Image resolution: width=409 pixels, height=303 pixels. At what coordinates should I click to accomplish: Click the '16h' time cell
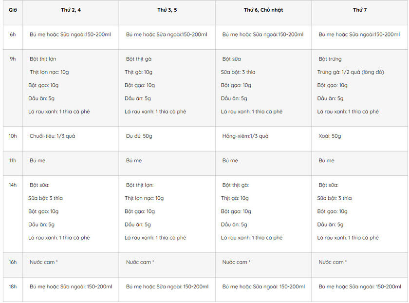(x=13, y=262)
